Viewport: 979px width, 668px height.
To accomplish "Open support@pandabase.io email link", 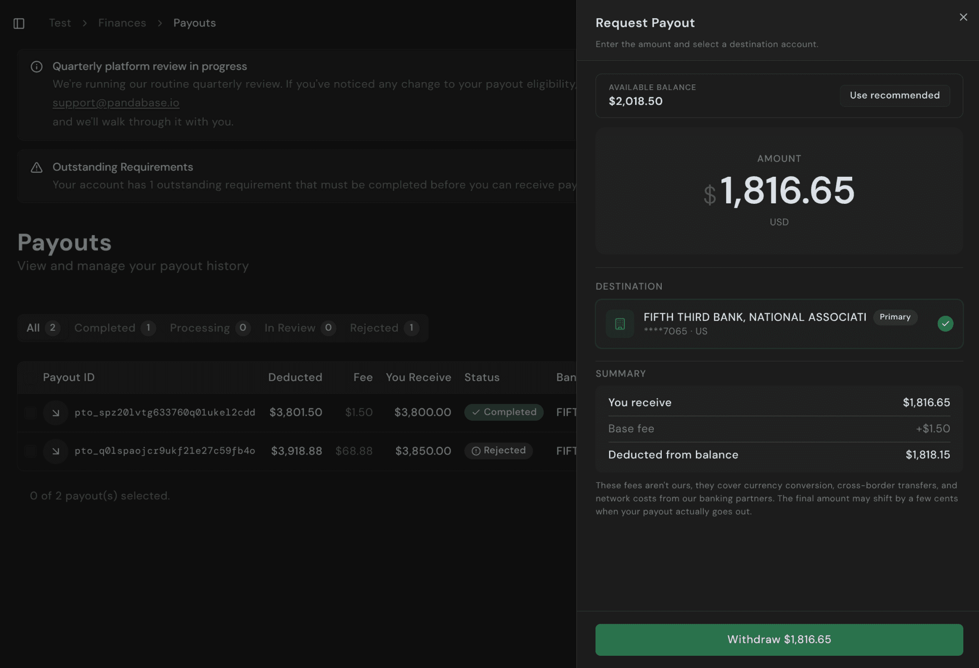I will (116, 103).
